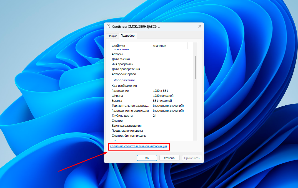This screenshot has height=188, width=298.
Task: Click the value 24 for color depth
Action: [155, 116]
